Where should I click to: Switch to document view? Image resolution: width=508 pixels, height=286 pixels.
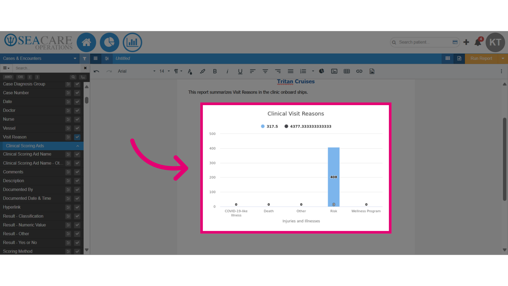click(x=459, y=59)
